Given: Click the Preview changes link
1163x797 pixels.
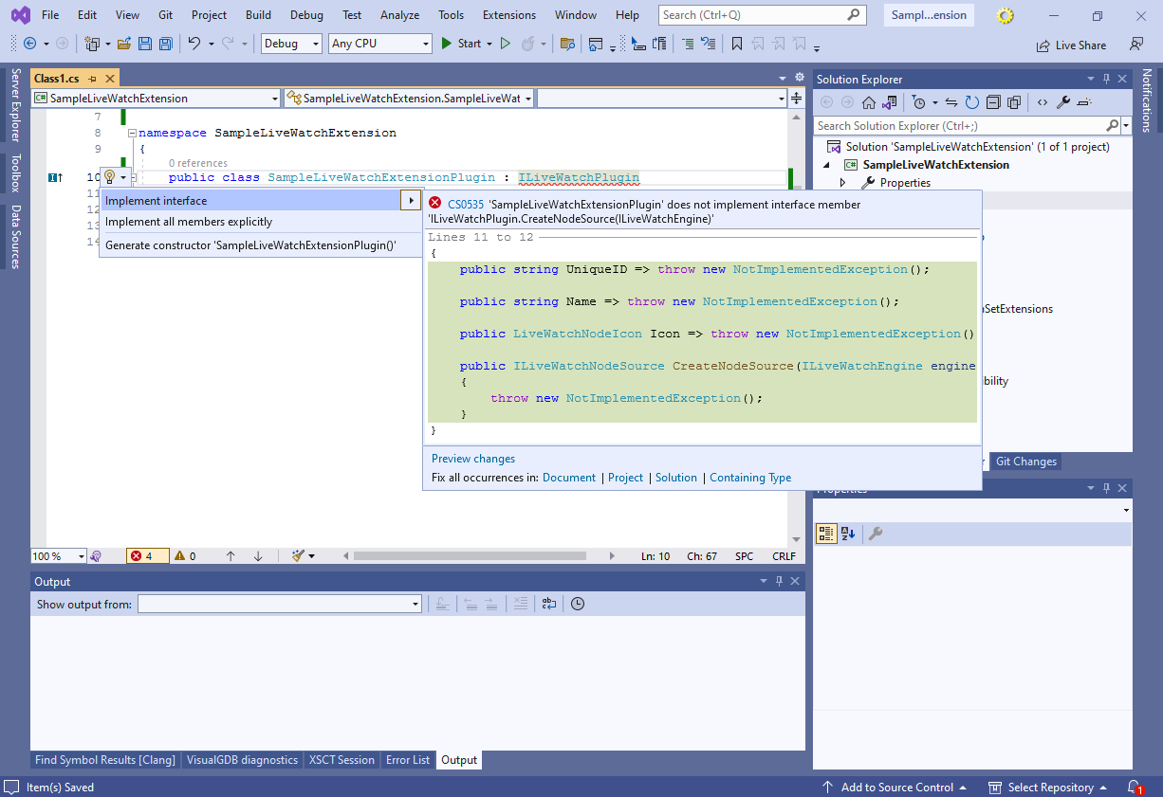Looking at the screenshot, I should pyautogui.click(x=473, y=459).
